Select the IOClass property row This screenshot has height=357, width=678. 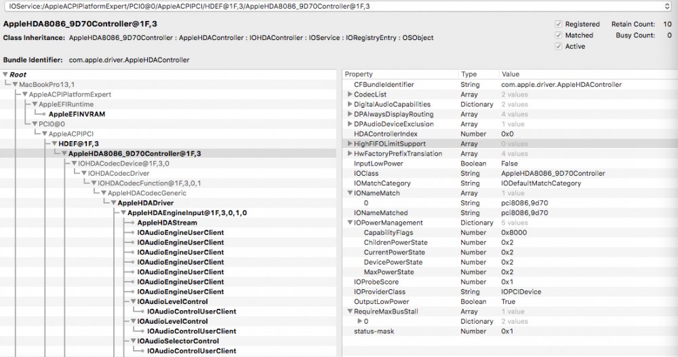click(x=511, y=174)
